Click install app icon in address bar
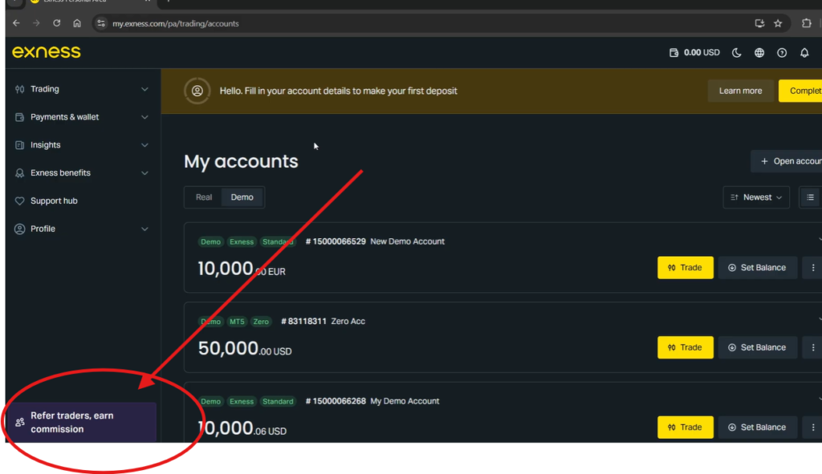 759,23
